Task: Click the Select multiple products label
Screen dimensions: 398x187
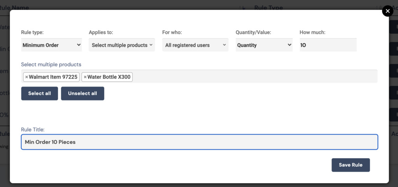Action: pyautogui.click(x=51, y=64)
